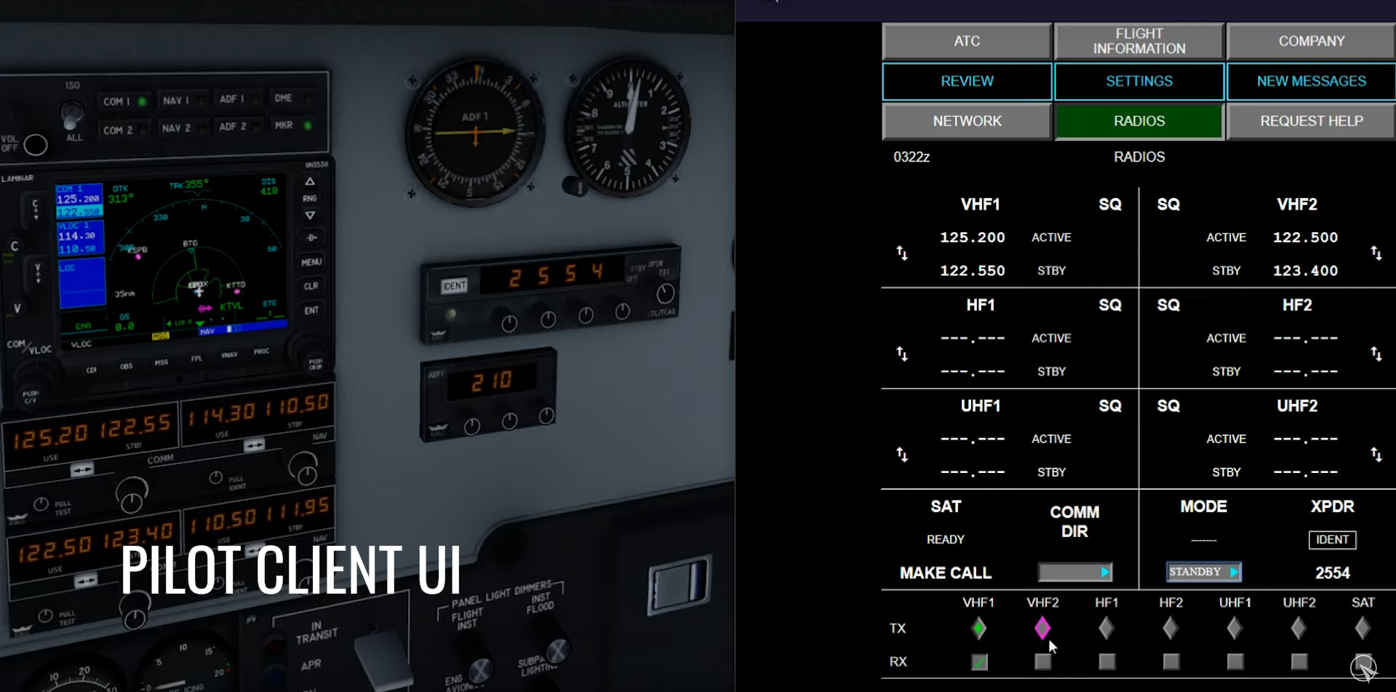Swap UHF1 active and standby frequencies
Viewport: 1396px width, 692px height.
[902, 455]
